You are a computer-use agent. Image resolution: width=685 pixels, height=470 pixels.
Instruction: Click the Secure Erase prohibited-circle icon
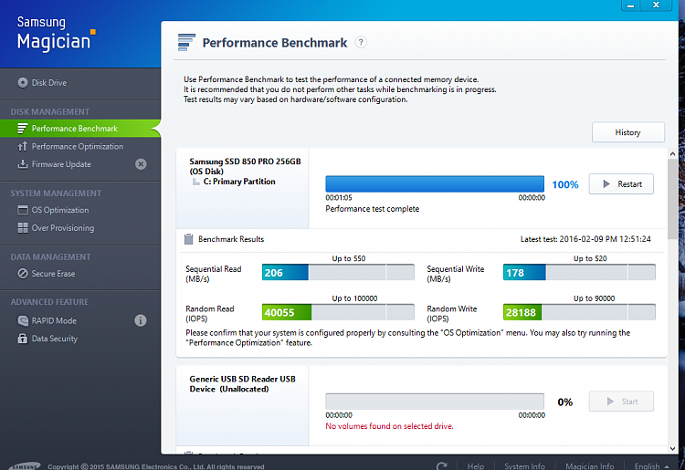pos(23,274)
